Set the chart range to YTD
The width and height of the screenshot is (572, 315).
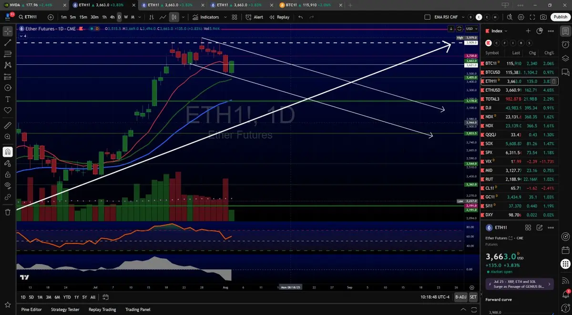[67, 297]
